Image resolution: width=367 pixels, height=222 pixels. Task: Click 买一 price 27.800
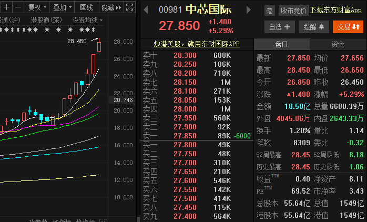(185, 145)
